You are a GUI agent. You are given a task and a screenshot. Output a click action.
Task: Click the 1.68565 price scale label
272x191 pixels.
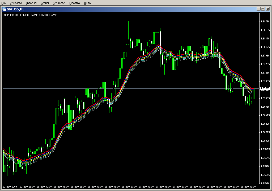click(x=265, y=30)
